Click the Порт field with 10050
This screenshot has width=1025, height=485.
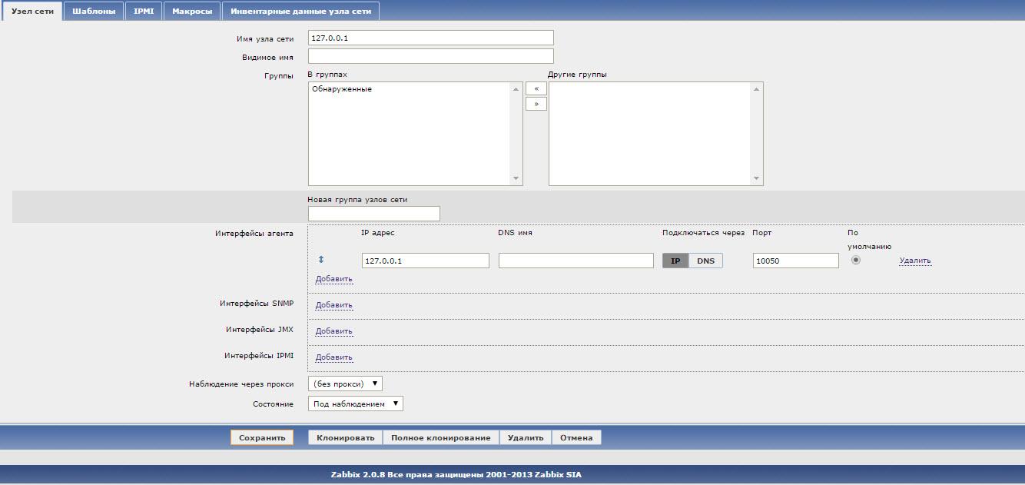pyautogui.click(x=795, y=261)
